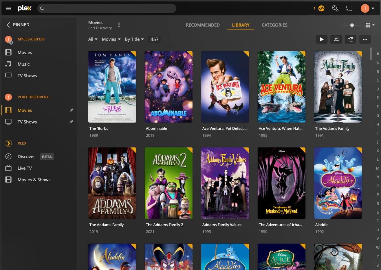Open the three-dot more actions button
This screenshot has height=270, width=381.
pos(365,39)
